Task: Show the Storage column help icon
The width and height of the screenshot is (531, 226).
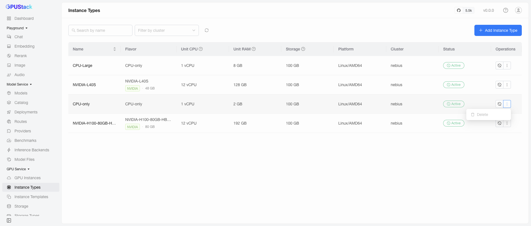Action: 303,49
